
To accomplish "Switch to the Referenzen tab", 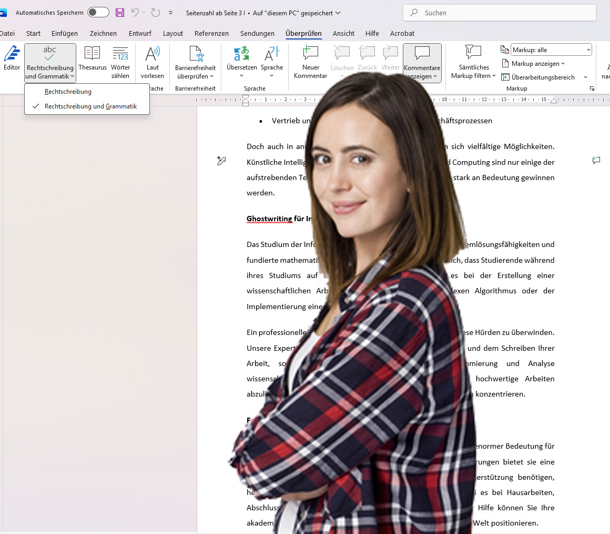I will tap(211, 33).
